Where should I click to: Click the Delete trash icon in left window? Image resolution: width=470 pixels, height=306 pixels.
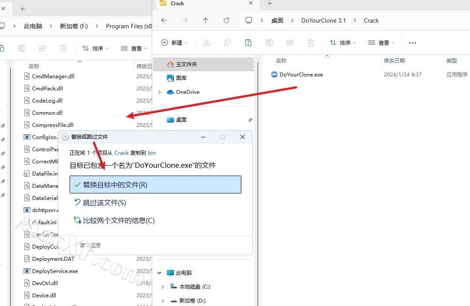(x=63, y=48)
